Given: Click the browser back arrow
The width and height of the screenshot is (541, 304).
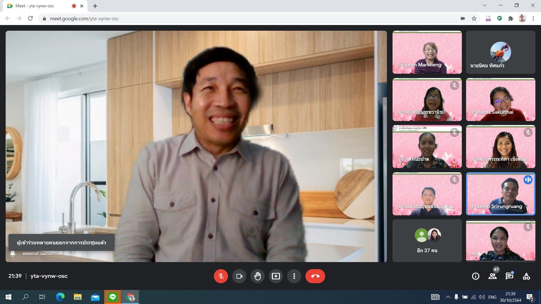Looking at the screenshot, I should 8,18.
